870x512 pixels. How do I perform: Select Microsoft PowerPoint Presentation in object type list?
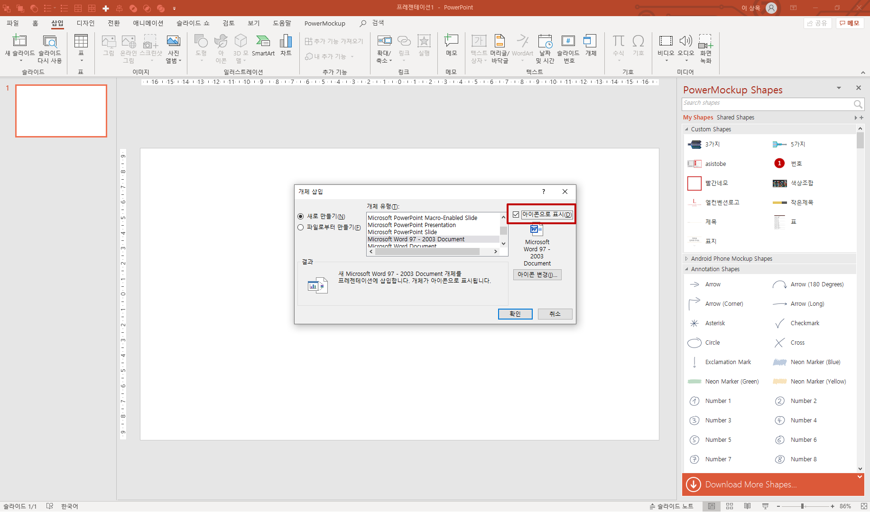point(412,225)
